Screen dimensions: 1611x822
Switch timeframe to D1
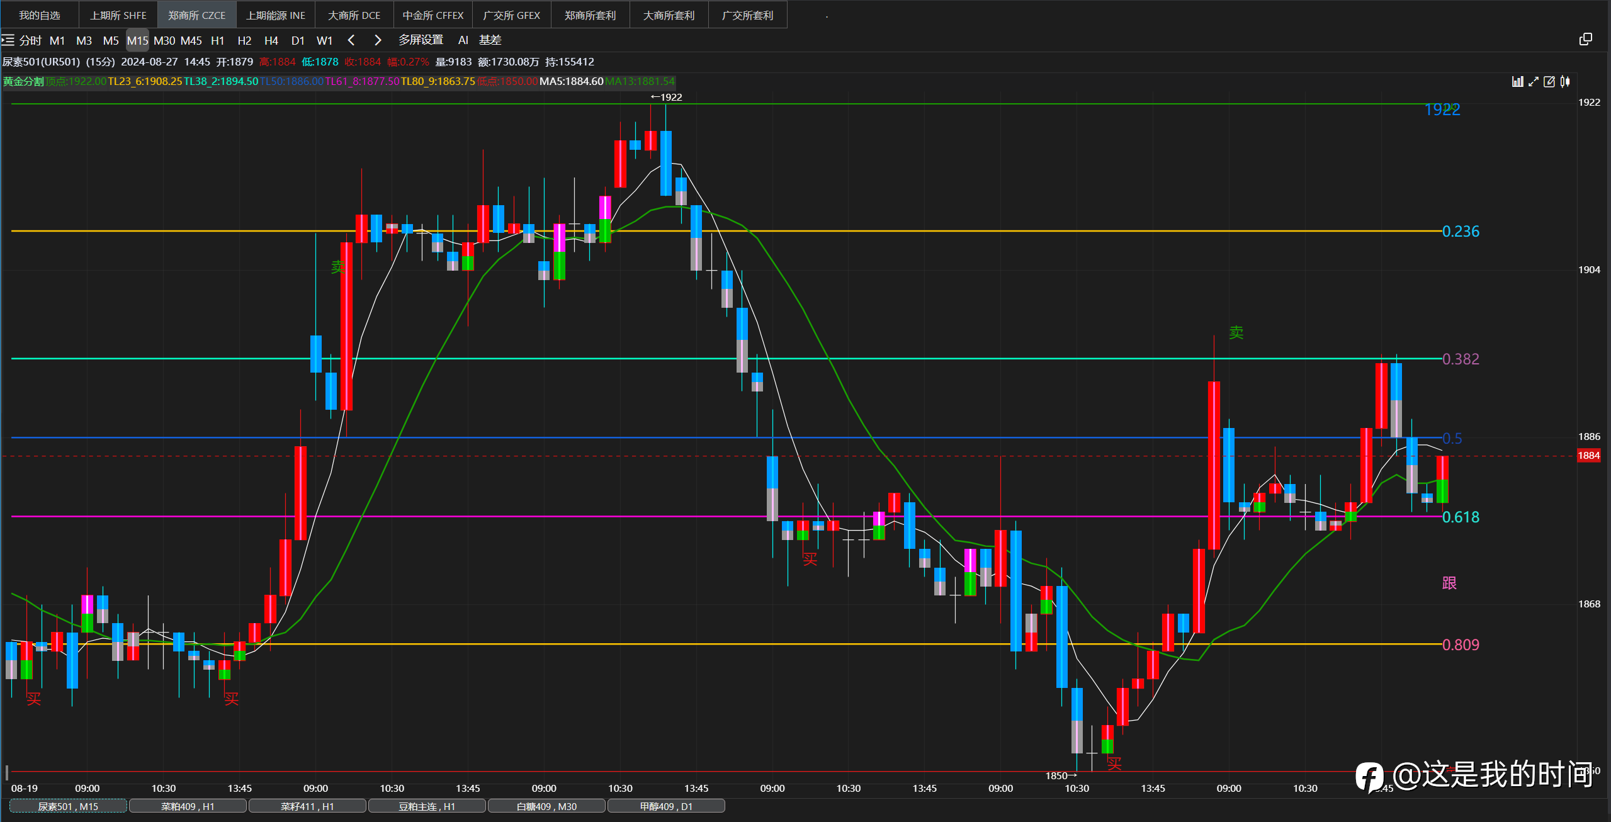coord(298,40)
